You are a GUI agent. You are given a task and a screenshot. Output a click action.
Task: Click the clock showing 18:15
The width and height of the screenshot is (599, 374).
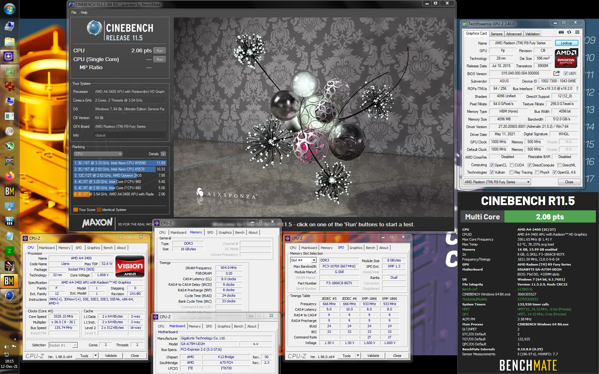(9, 361)
